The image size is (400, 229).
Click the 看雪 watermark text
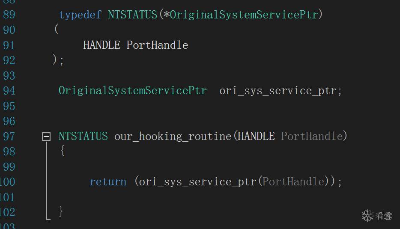pyautogui.click(x=384, y=216)
